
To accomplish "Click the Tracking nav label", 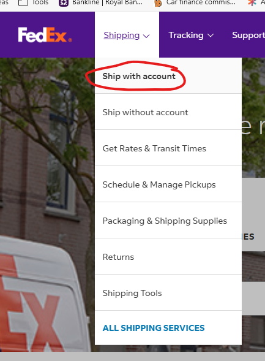I will pyautogui.click(x=186, y=35).
